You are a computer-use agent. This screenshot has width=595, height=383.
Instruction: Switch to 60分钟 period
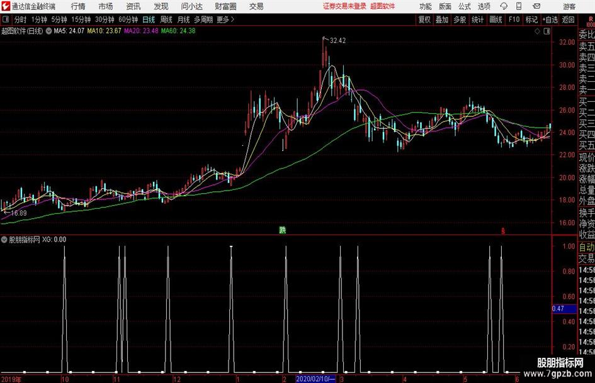[128, 19]
